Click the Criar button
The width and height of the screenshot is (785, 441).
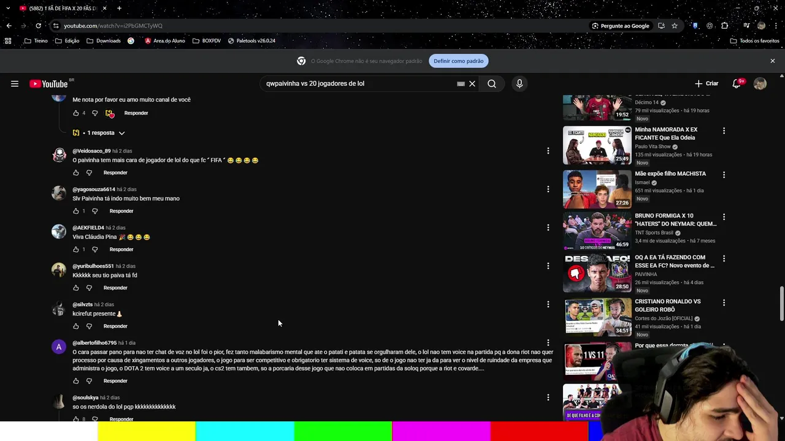706,84
